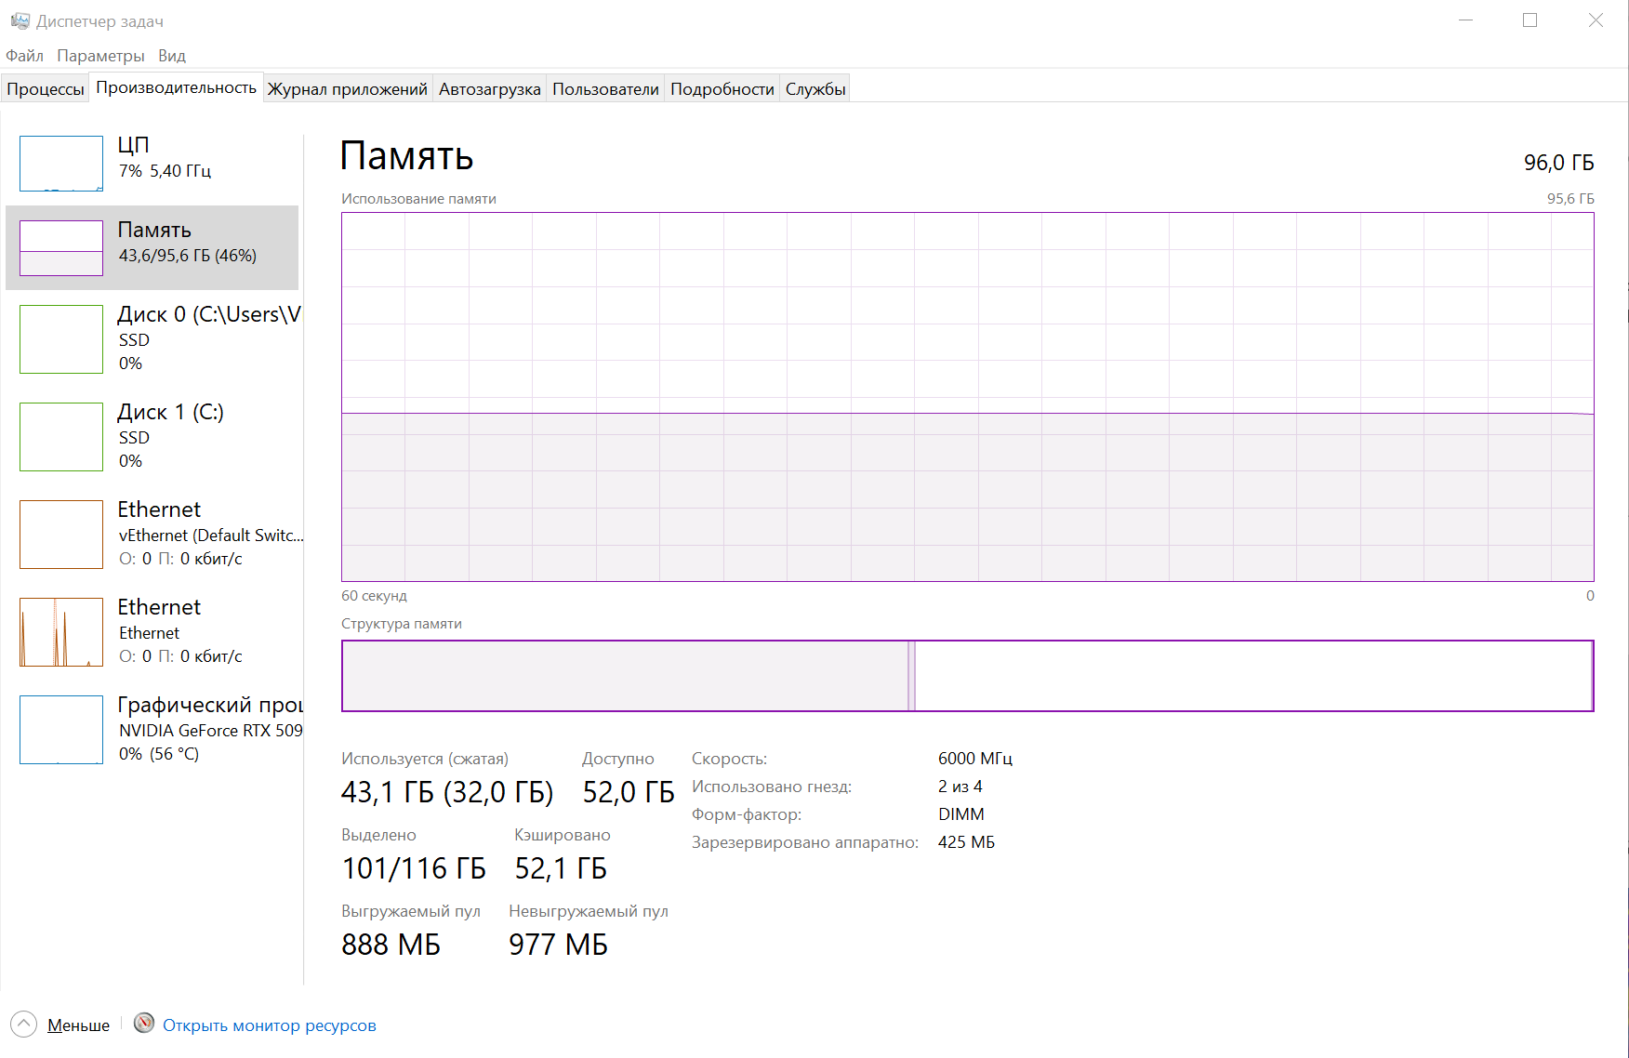Open the Параметры menu
1629x1058 pixels.
tap(100, 56)
